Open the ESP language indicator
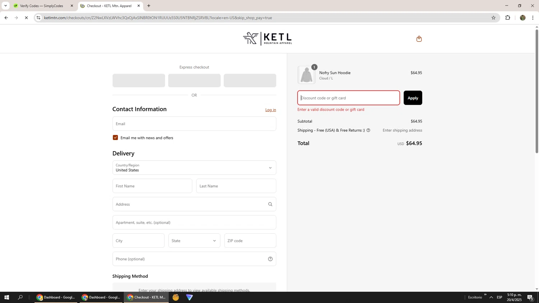The height and width of the screenshot is (303, 539). coord(499,297)
